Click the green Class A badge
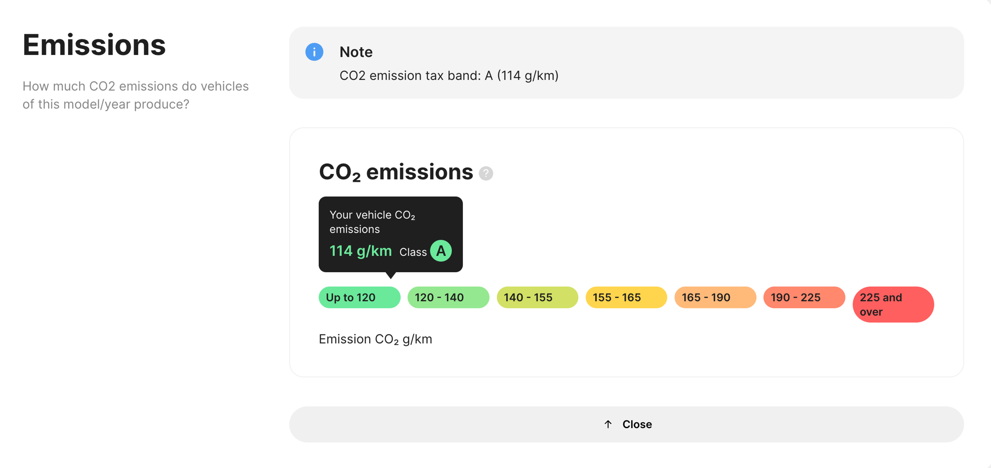Screen dimensions: 991x468 (x=441, y=251)
